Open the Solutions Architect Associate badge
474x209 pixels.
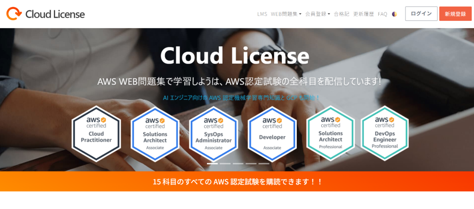[x=155, y=134]
